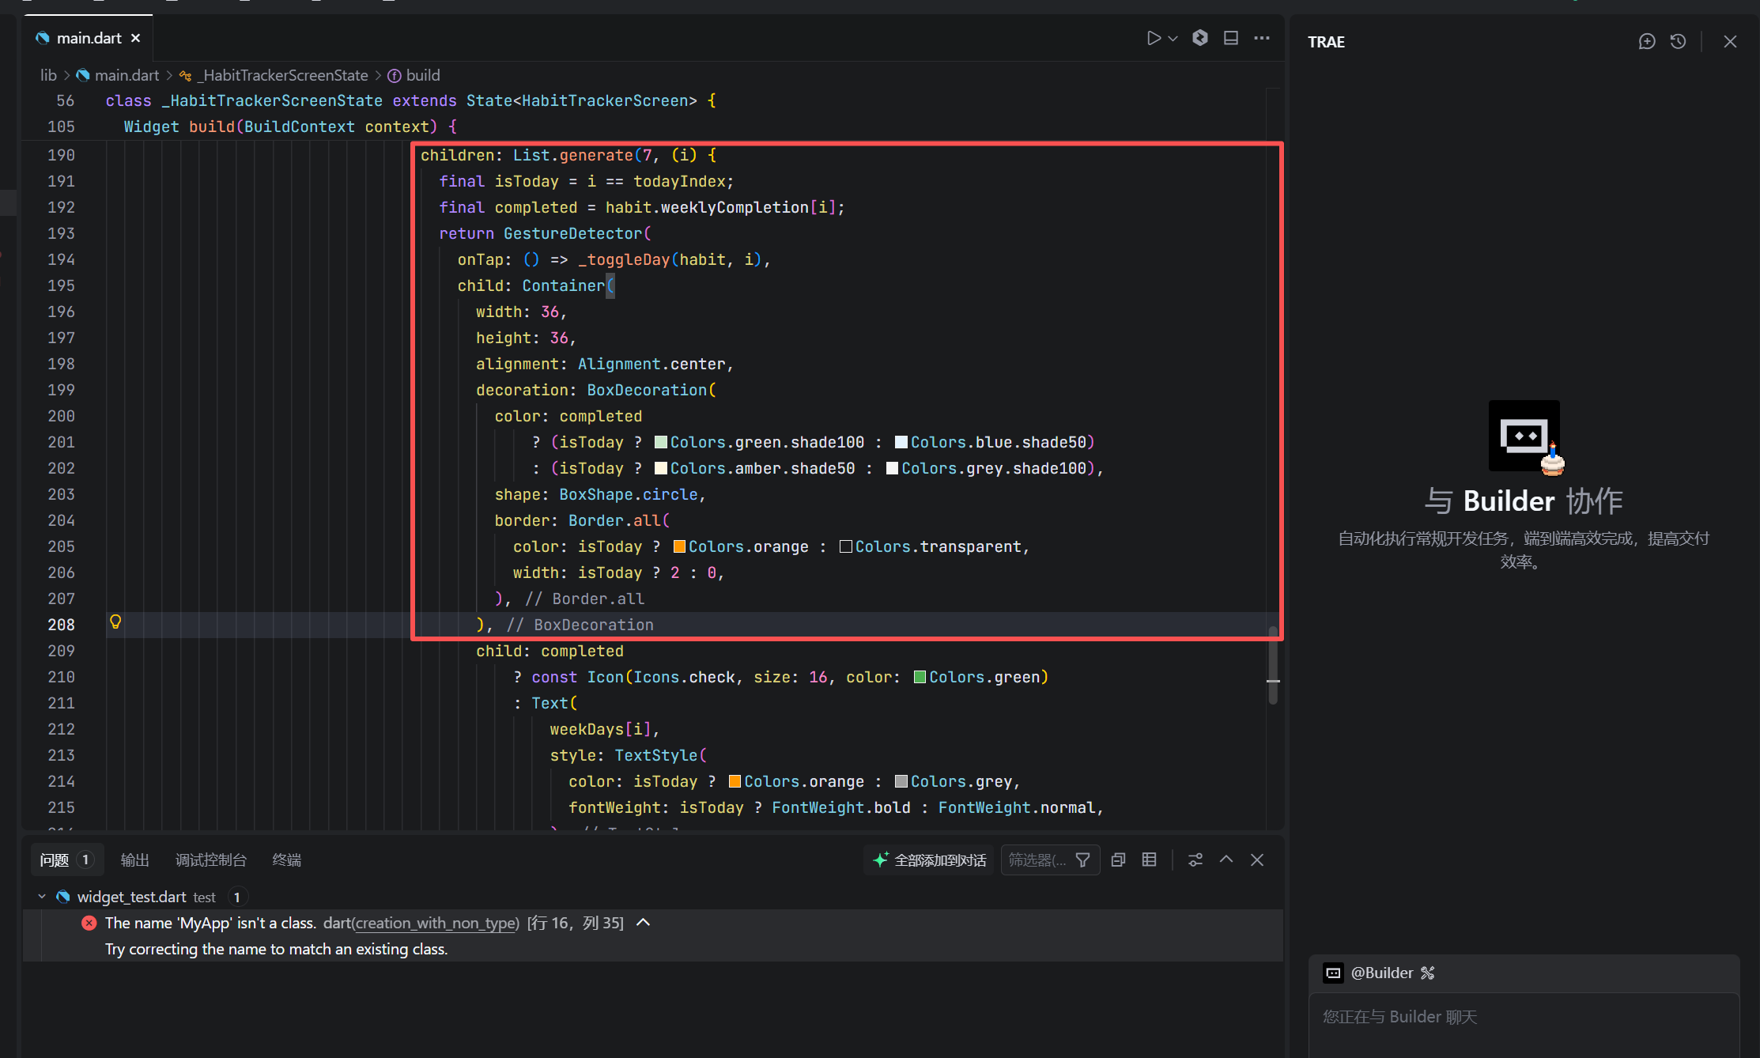Toggle table view of problems

coord(1150,860)
